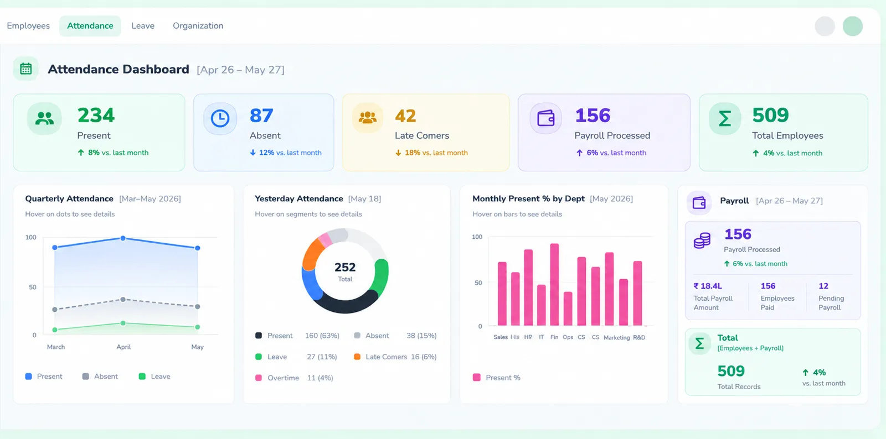Click the up arrow beside 4% in Total Records
Viewport: 886px width, 439px height.
point(806,373)
